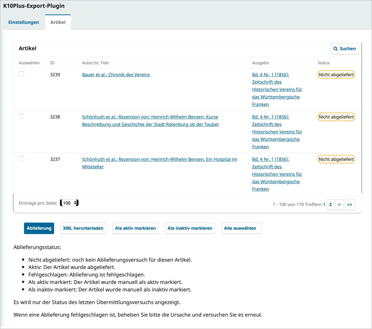The width and height of the screenshot is (372, 329).
Task: Click the Ausgabe column header
Action: coord(260,63)
